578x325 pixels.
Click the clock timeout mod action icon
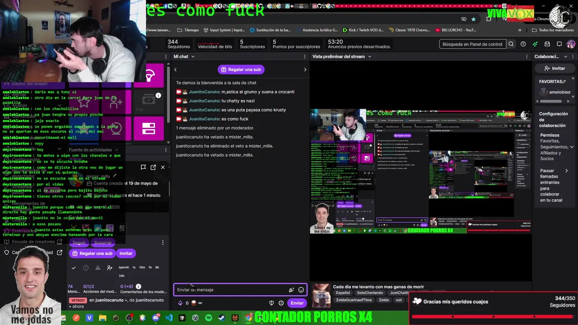click(86, 268)
